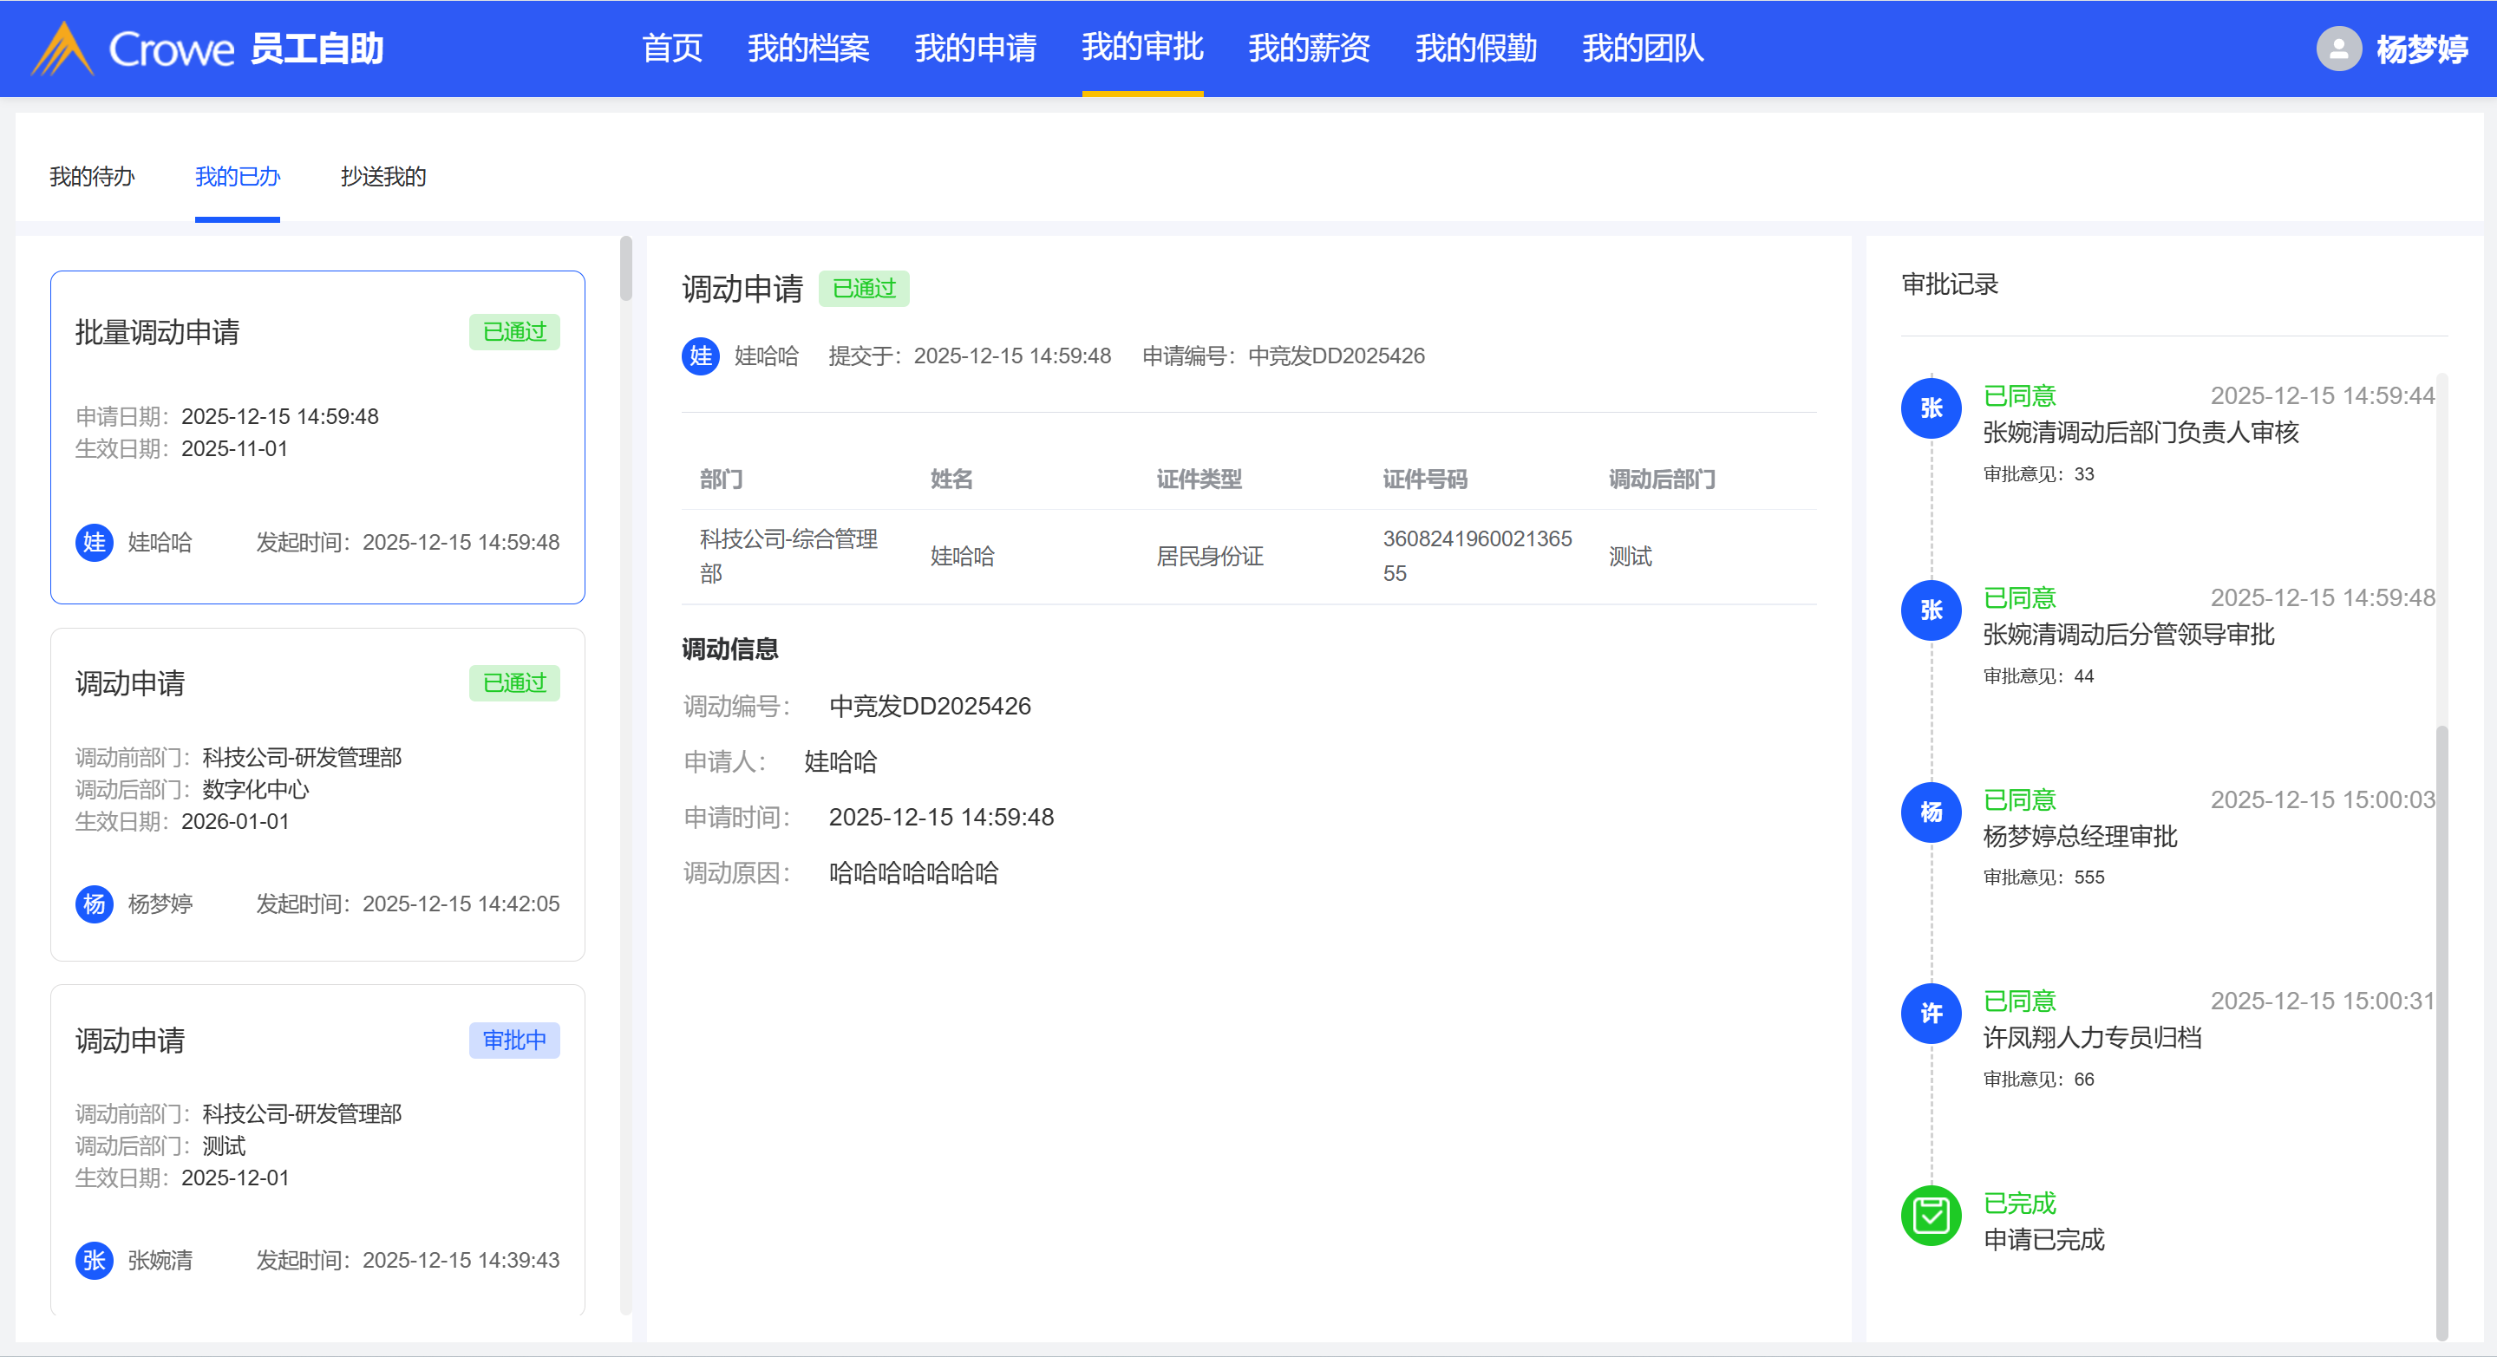
Task: Navigate to 首页
Action: [x=672, y=48]
